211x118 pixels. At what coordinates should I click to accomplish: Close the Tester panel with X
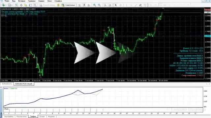[x=1, y=87]
